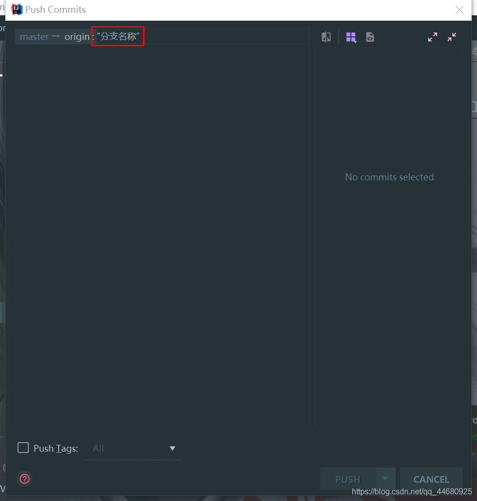Close the Push Commits dialog

[459, 9]
